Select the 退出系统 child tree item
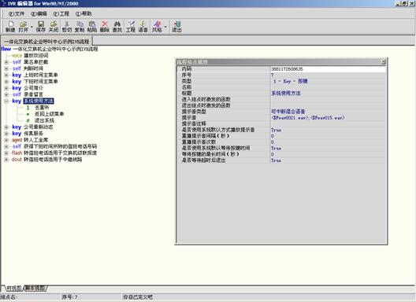The image size is (416, 302). pyautogui.click(x=44, y=120)
